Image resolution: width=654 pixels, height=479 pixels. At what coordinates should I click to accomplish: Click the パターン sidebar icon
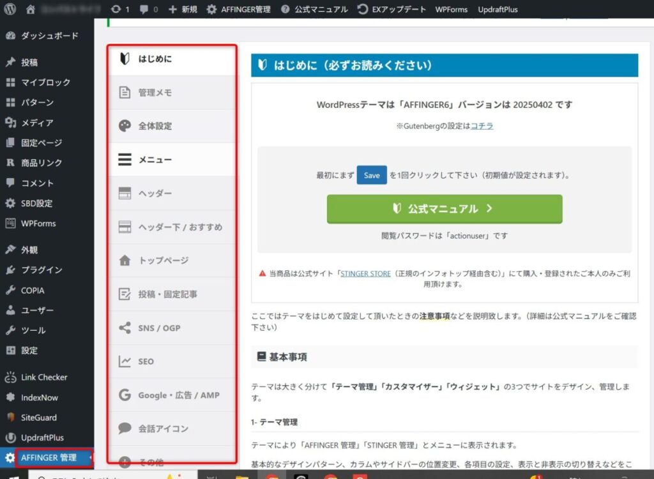[10, 102]
